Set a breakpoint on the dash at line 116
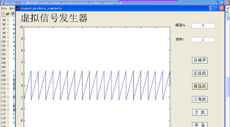Image resolution: width=230 pixels, height=127 pixels. point(8,110)
